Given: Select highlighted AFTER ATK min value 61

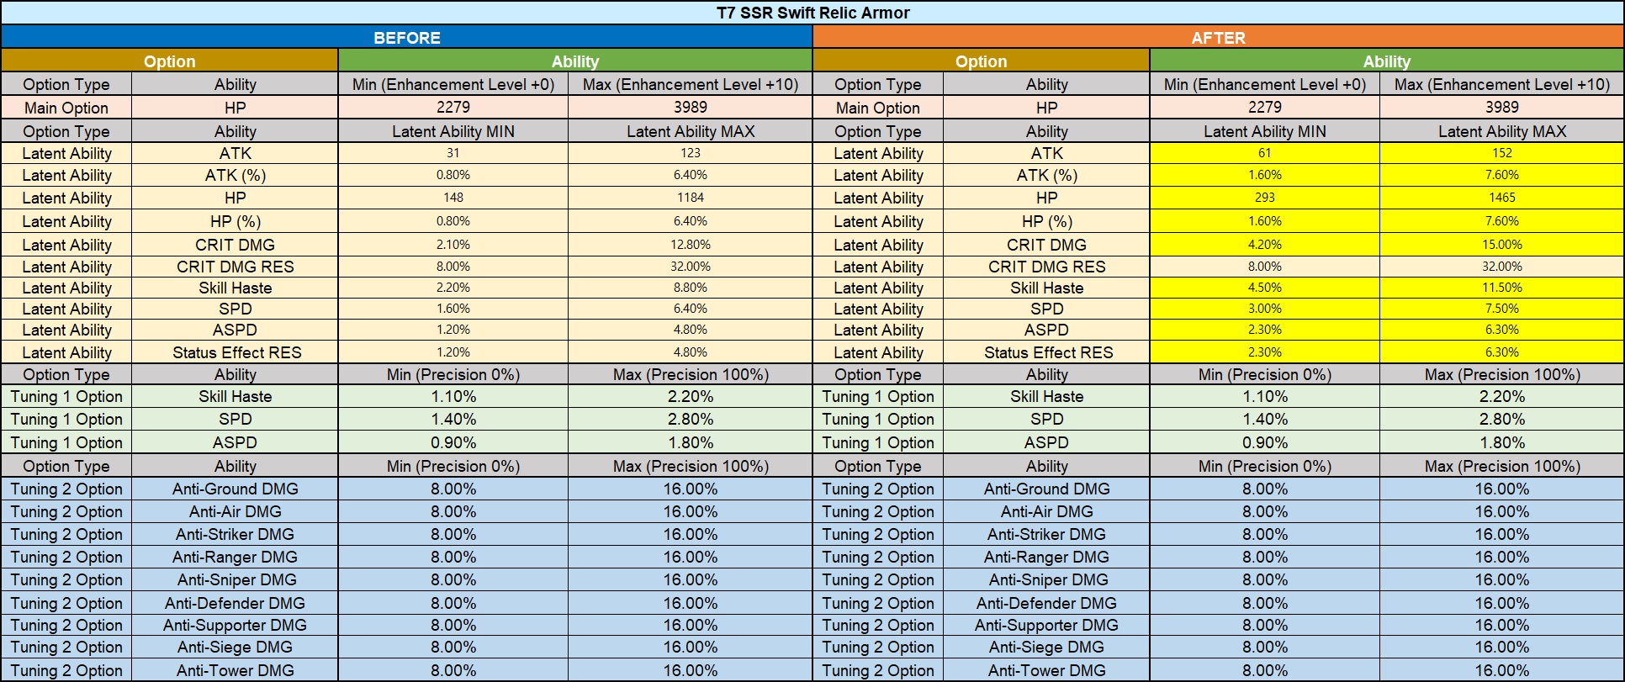Looking at the screenshot, I should tap(1265, 153).
